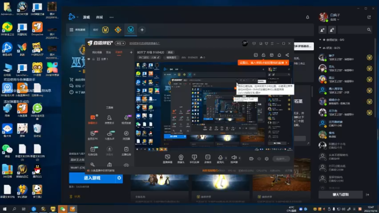The image size is (379, 213).
Task: Add 摄像头 camera source
Action: 181,159
